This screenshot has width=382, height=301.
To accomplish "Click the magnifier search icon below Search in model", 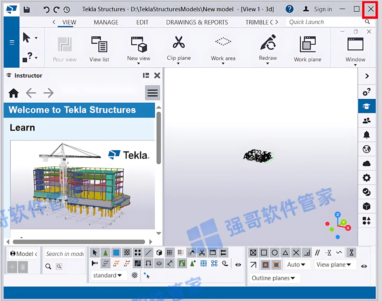I will (48, 266).
